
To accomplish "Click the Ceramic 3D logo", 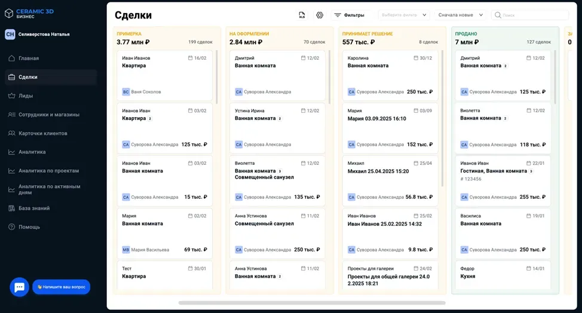I will [x=29, y=14].
